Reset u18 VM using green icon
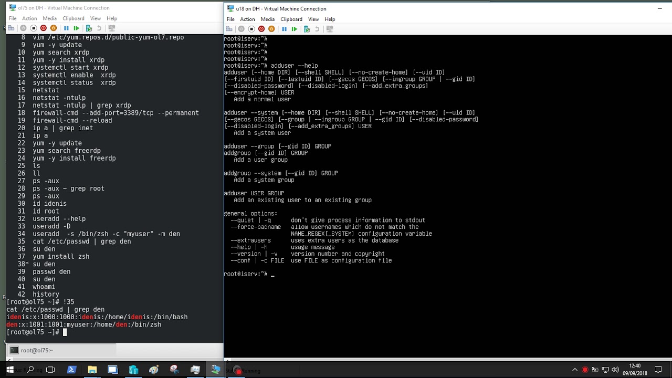Viewport: 672px width, 378px height. pos(295,29)
